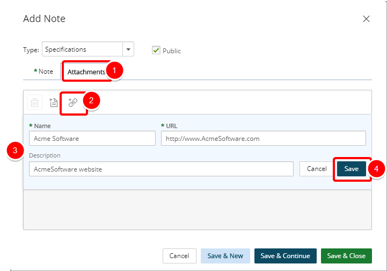The height and width of the screenshot is (271, 387).
Task: Switch to the Note tab
Action: coord(43,72)
